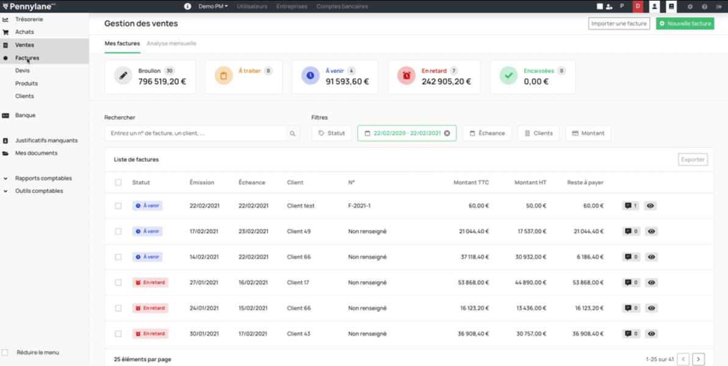Open the help question mark icon
728x366 pixels.
pos(705,7)
